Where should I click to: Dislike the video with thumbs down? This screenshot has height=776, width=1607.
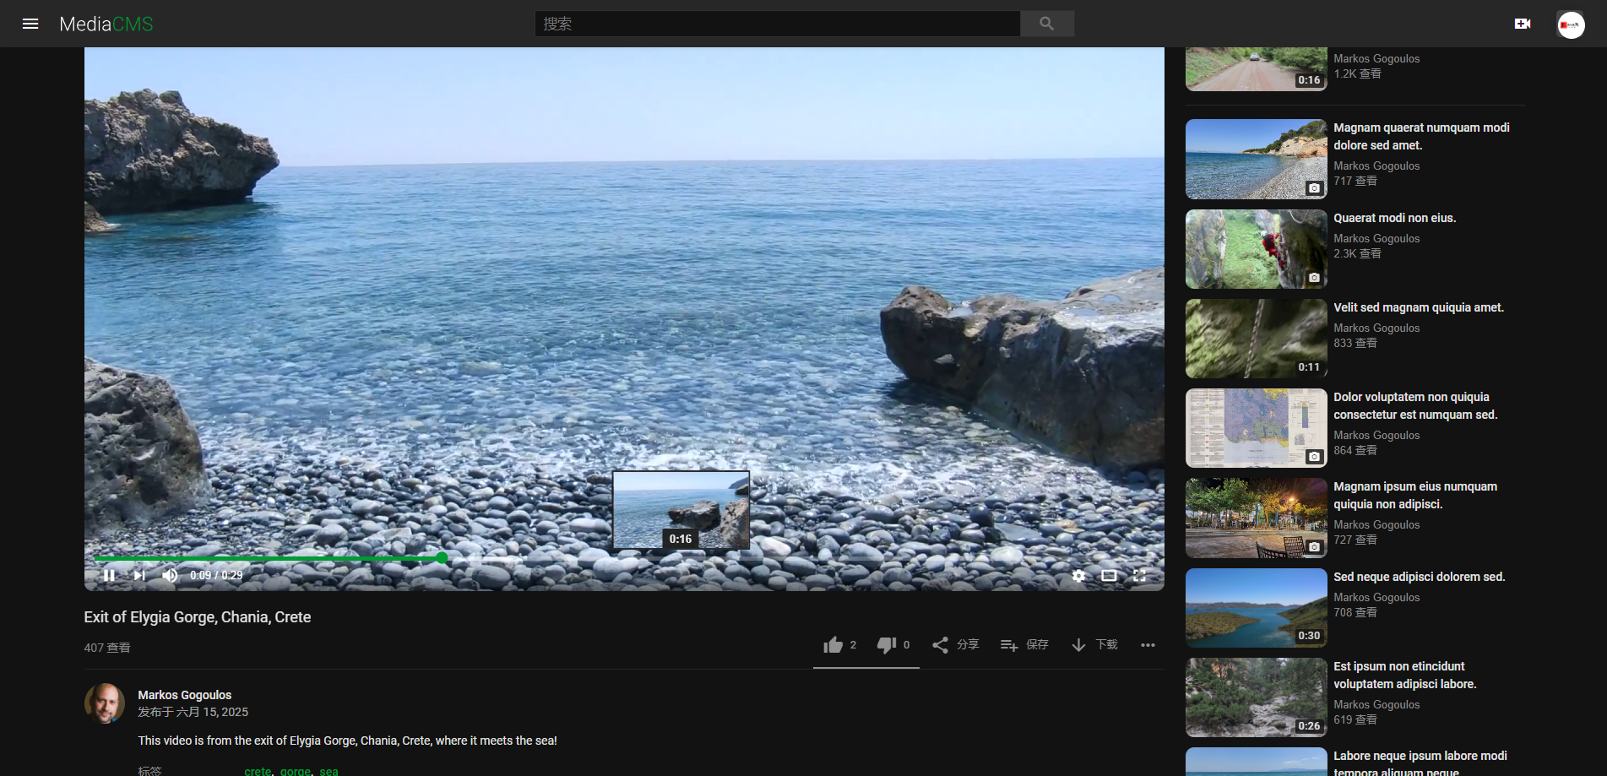(893, 645)
